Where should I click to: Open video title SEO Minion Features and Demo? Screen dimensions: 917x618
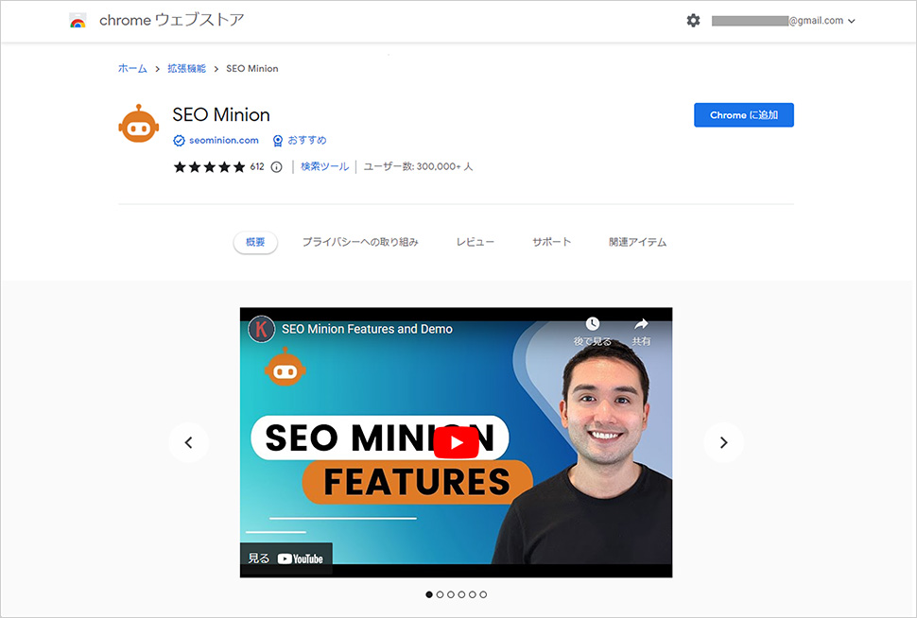click(367, 329)
